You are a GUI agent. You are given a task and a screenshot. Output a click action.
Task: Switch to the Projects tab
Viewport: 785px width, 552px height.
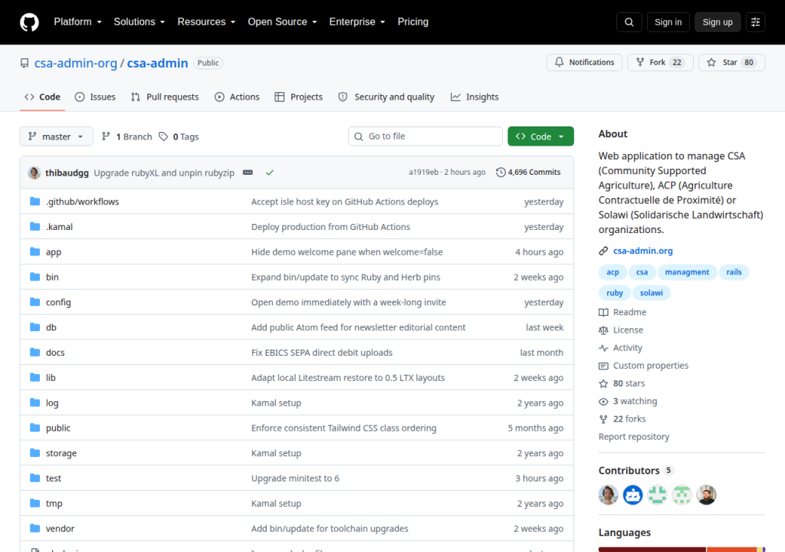299,97
